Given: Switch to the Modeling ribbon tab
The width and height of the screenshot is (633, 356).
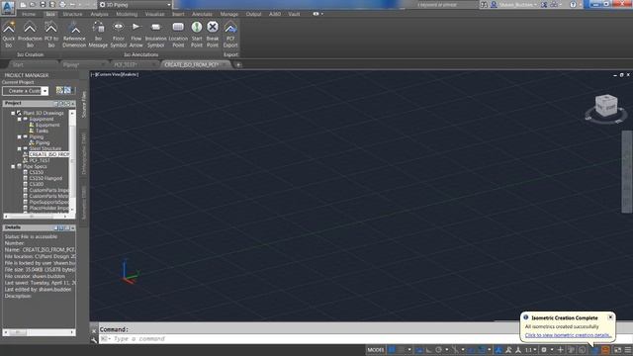Looking at the screenshot, I should tap(127, 14).
